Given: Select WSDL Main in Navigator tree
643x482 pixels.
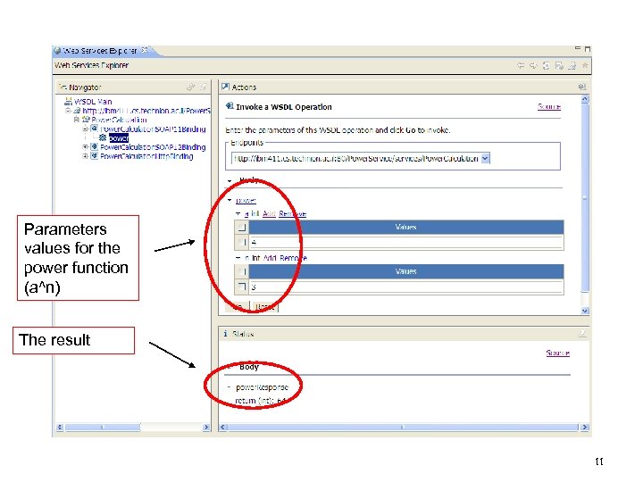Looking at the screenshot, I should click(93, 101).
